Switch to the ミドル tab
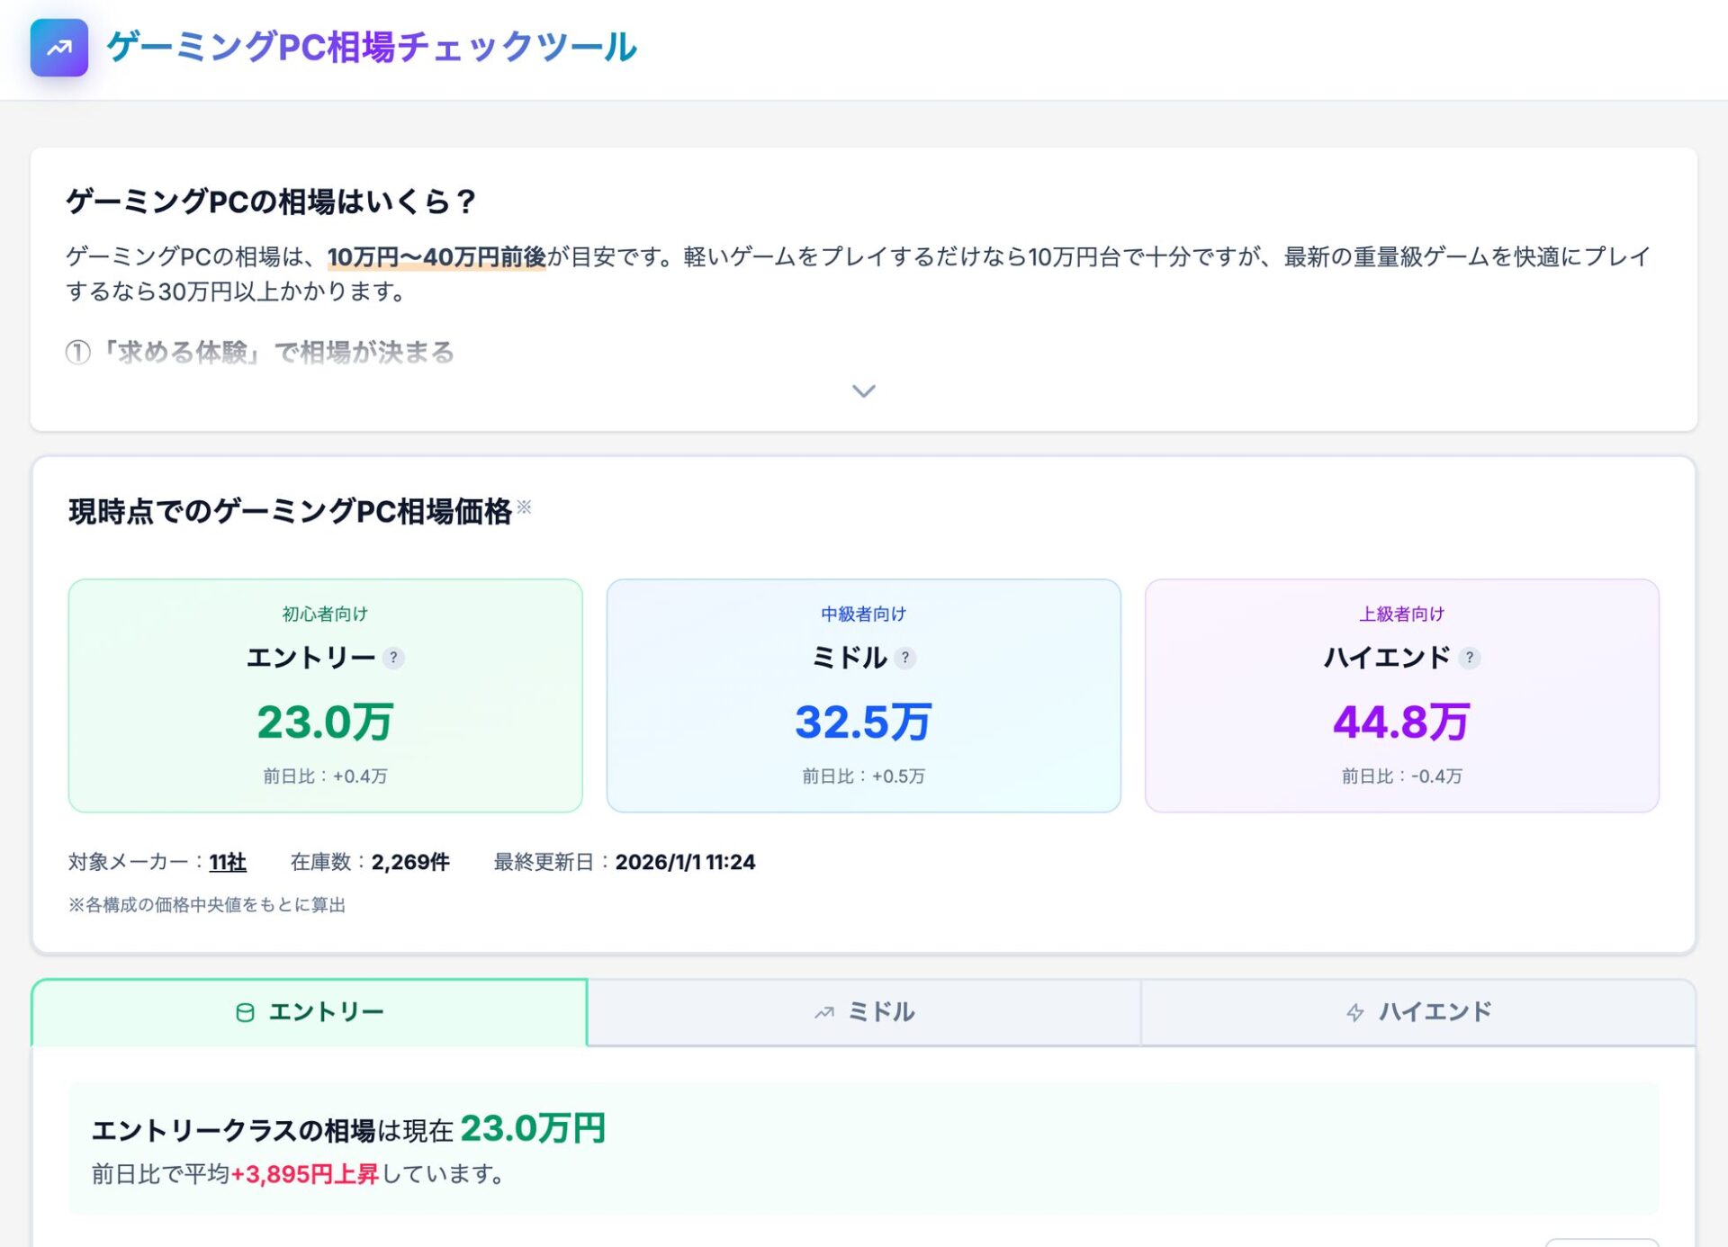Viewport: 1728px width, 1247px height. coord(863,1011)
